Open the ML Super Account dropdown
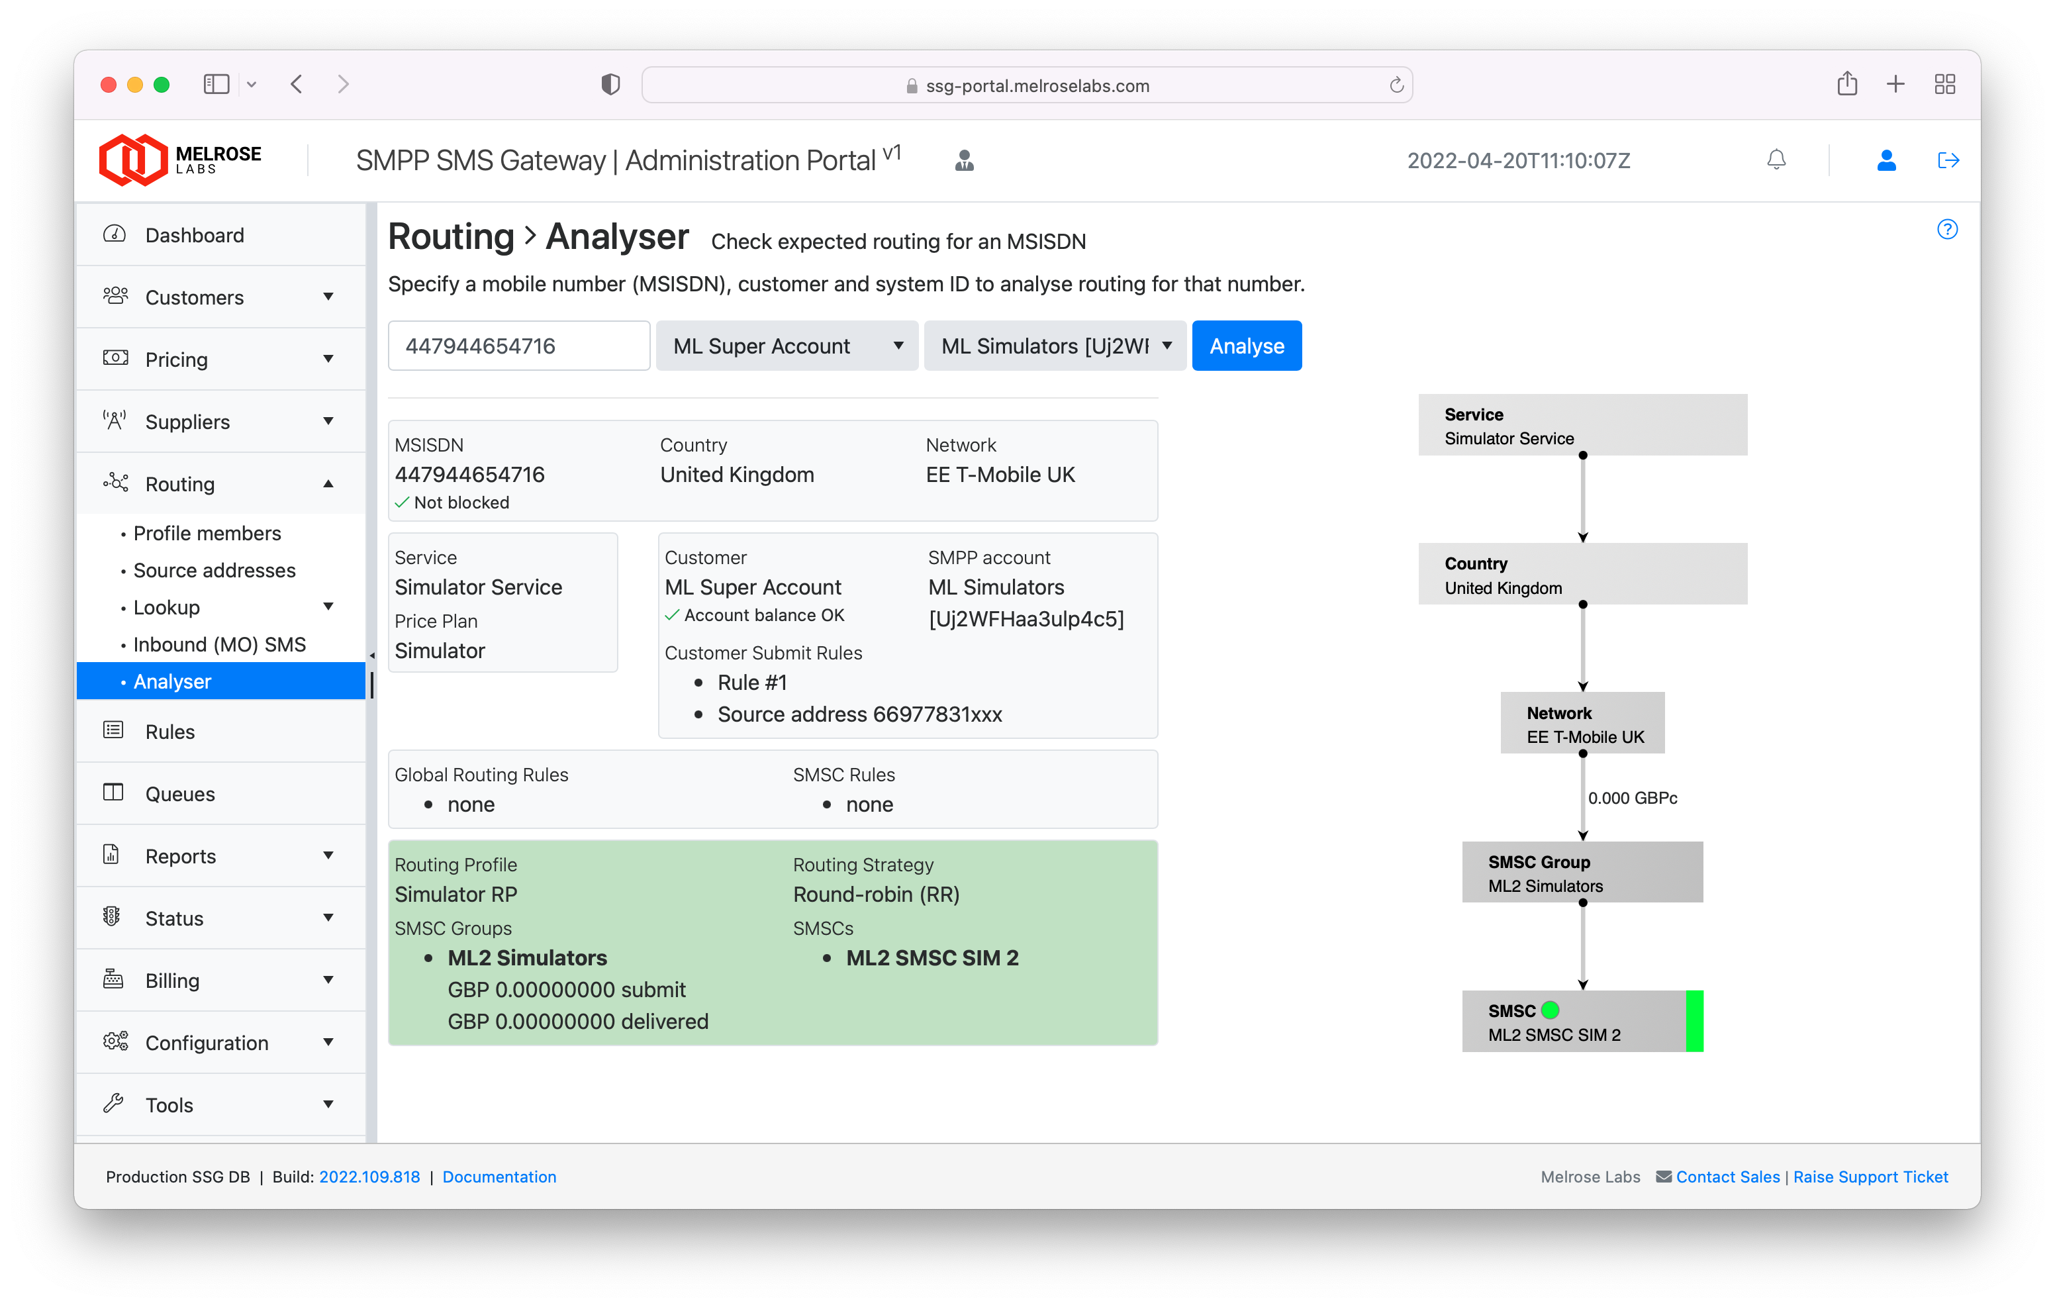The width and height of the screenshot is (2055, 1307). pos(786,346)
